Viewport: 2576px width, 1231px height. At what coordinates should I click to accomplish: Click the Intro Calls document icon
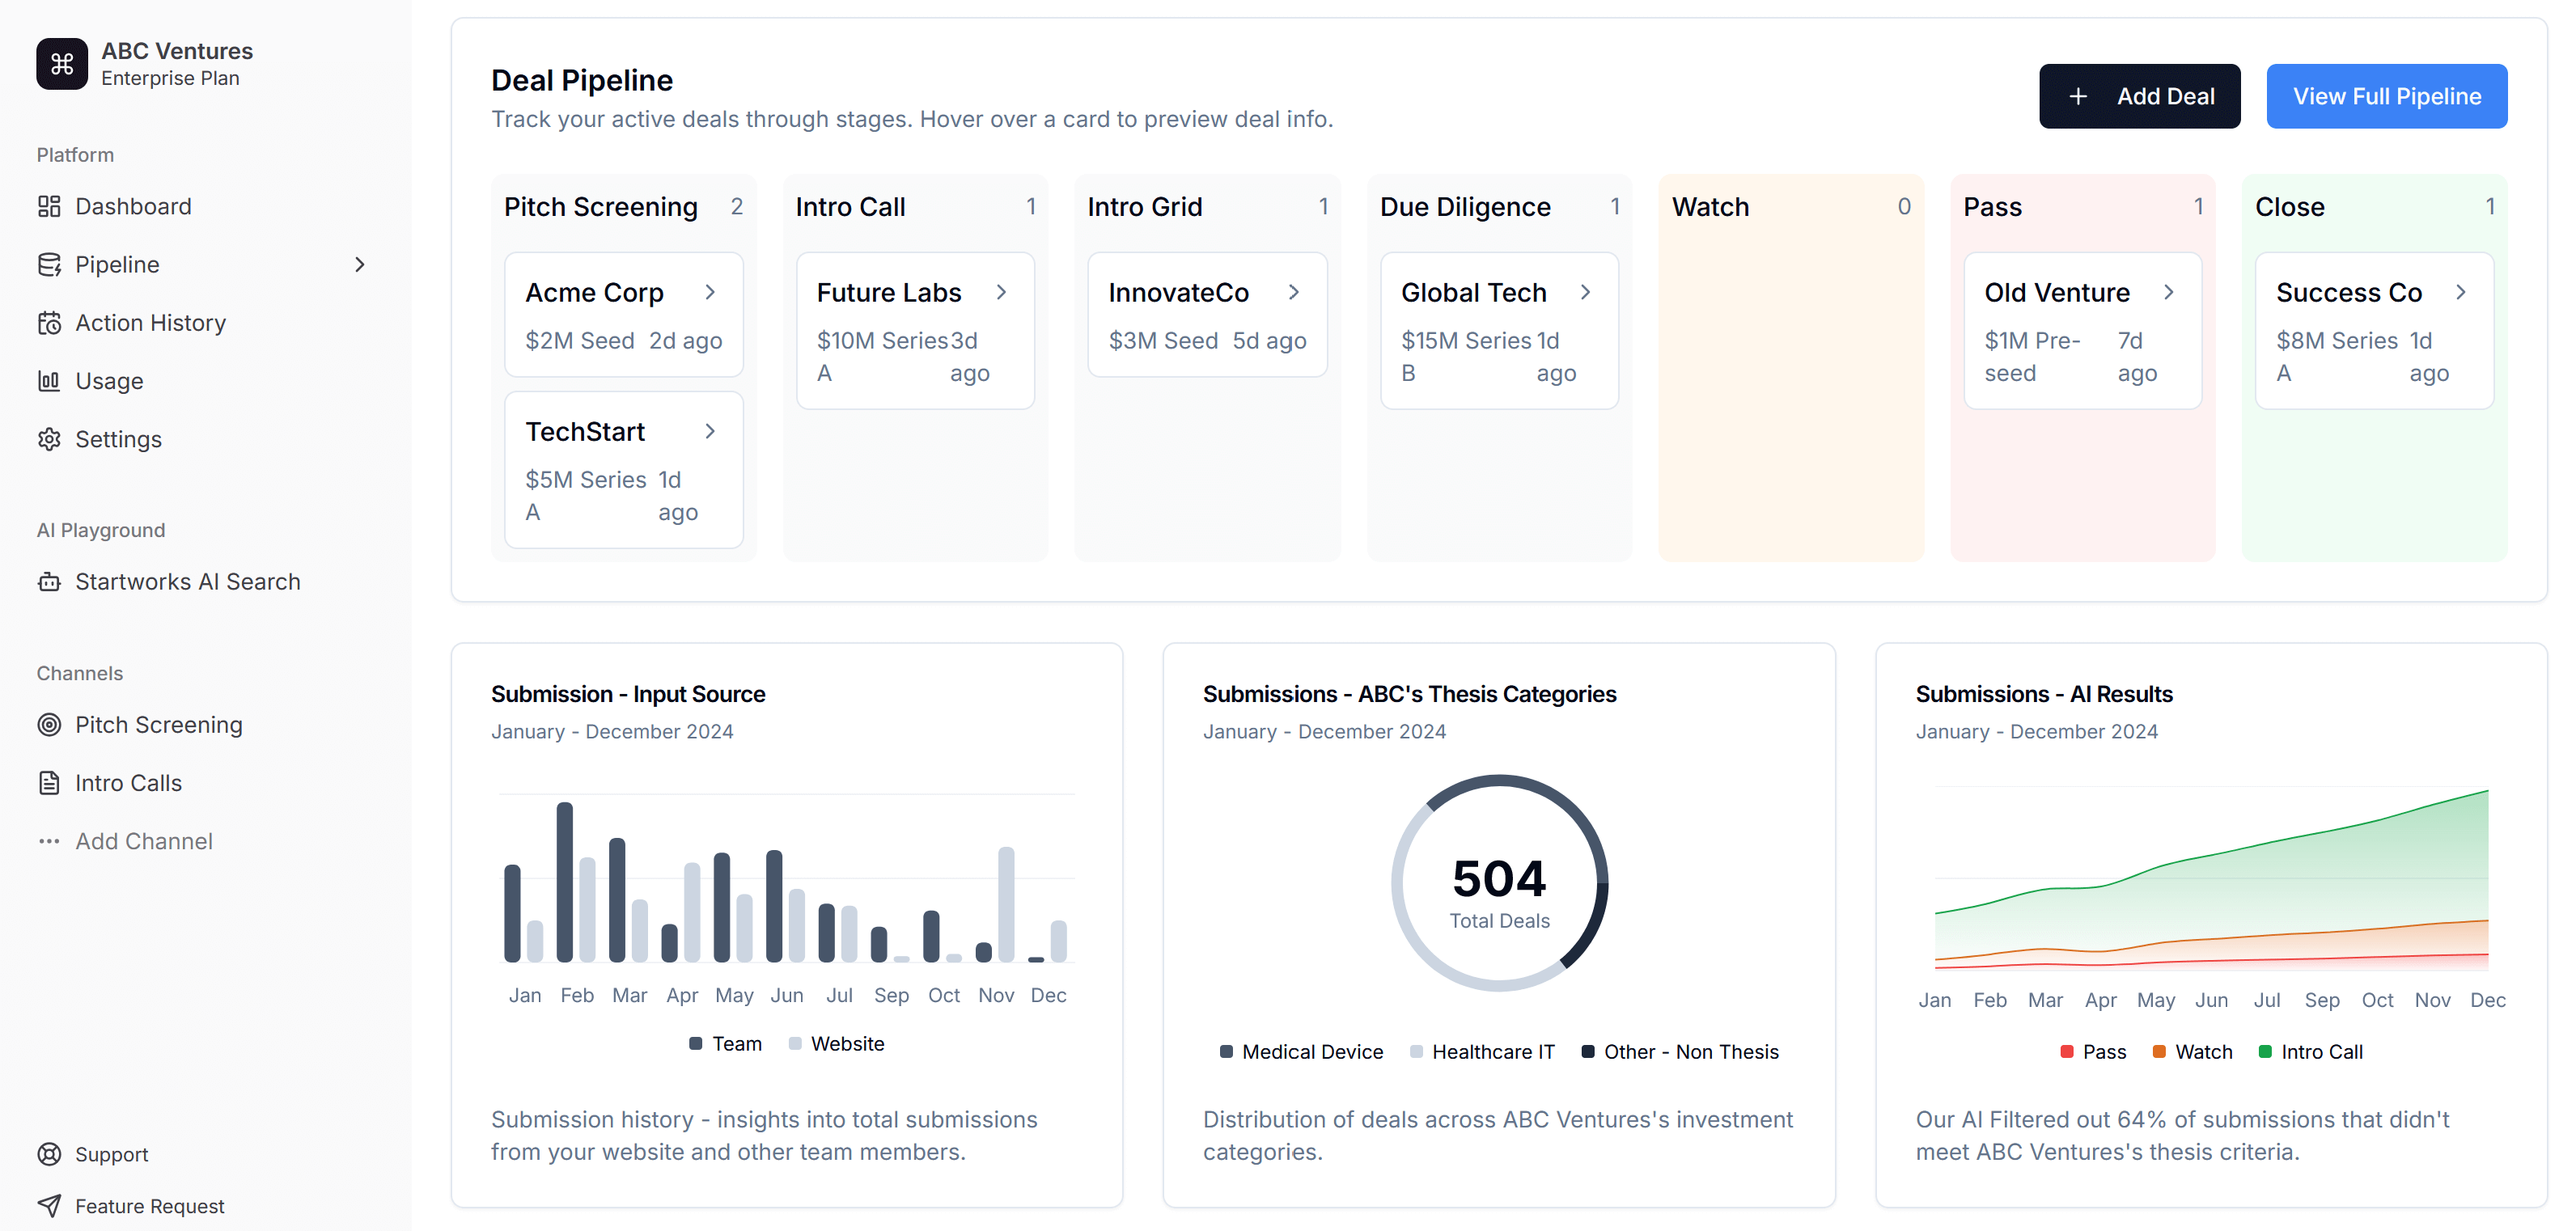[49, 783]
